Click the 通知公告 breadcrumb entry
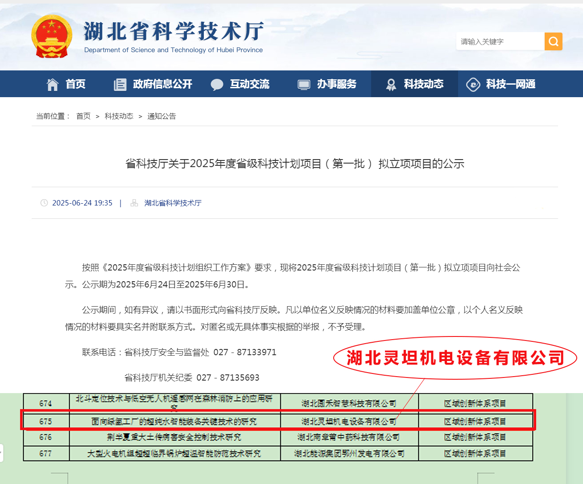 coord(162,116)
